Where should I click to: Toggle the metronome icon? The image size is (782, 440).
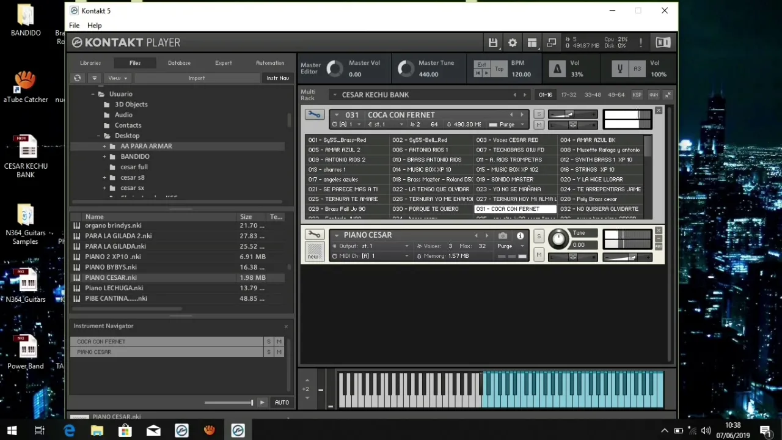coord(557,68)
